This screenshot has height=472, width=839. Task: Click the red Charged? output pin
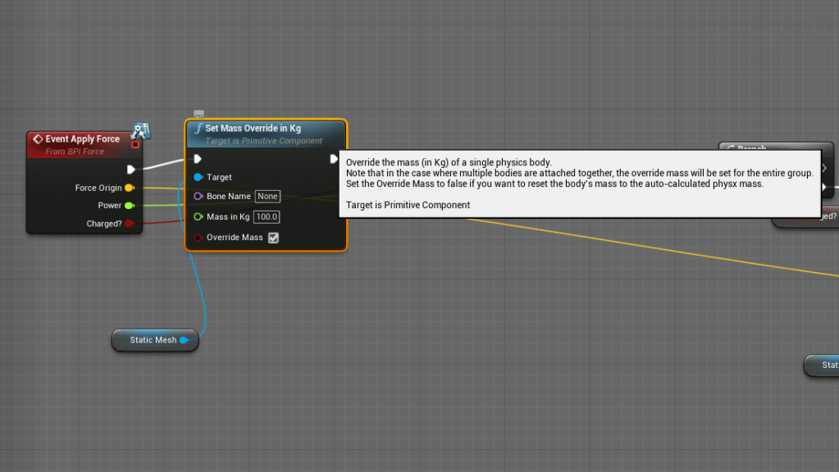130,224
